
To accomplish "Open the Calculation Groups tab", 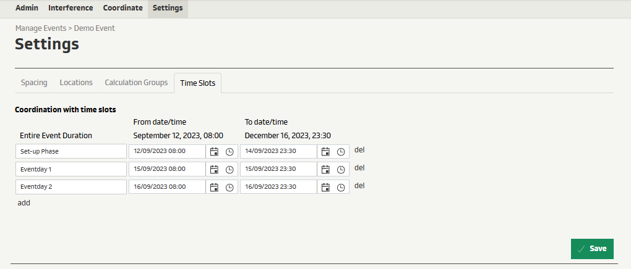I will click(136, 83).
